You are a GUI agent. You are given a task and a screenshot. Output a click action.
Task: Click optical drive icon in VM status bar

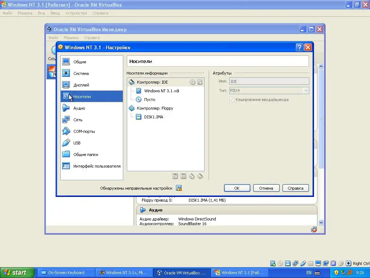coord(280,264)
